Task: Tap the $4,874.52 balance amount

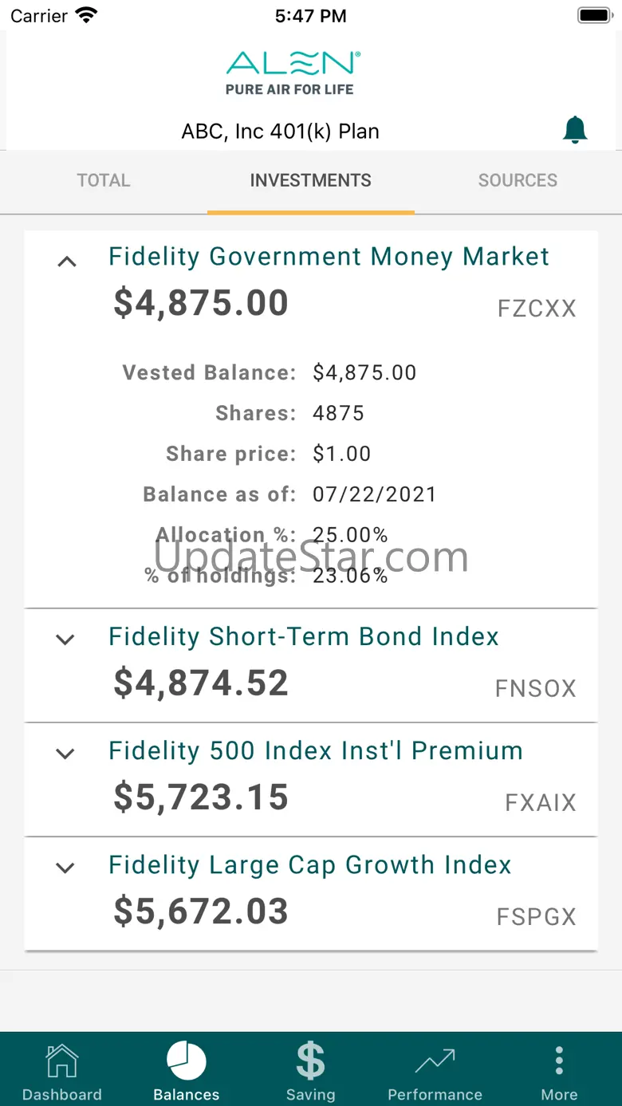Action: pos(201,683)
